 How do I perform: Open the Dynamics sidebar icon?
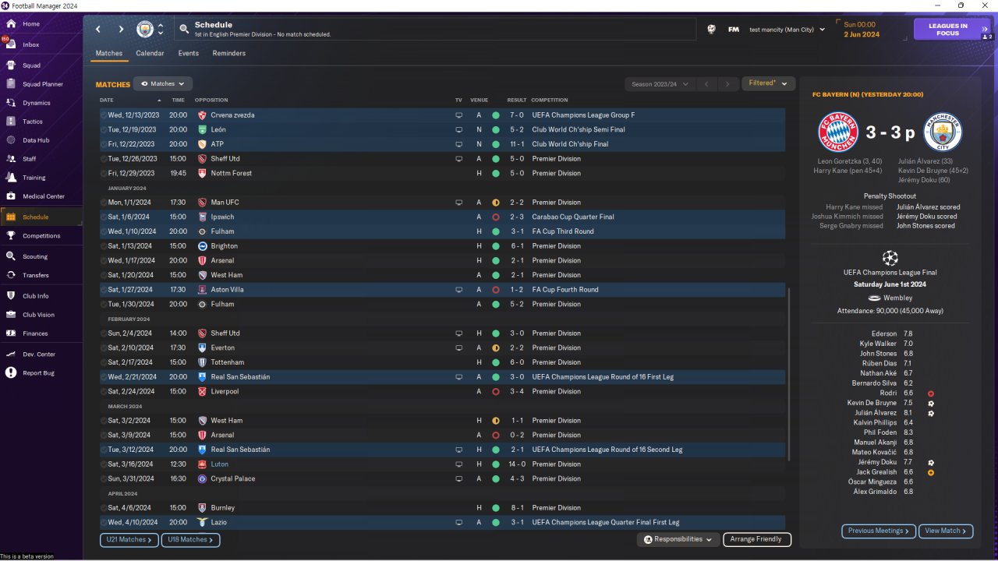tap(11, 103)
